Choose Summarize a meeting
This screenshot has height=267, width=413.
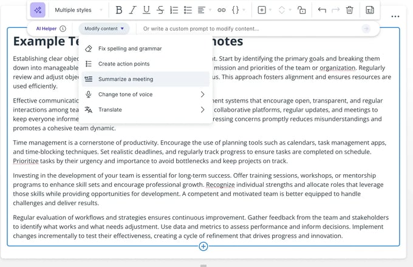coord(145,79)
